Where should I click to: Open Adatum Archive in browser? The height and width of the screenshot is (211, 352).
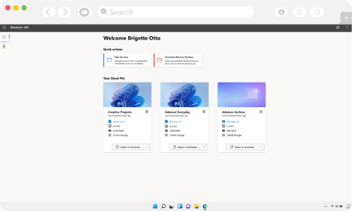(x=242, y=147)
